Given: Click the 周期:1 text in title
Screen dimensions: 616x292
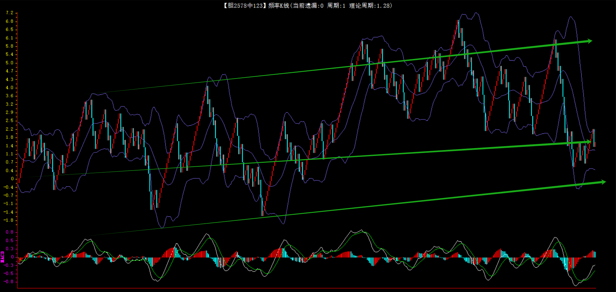Looking at the screenshot, I should coord(336,6).
